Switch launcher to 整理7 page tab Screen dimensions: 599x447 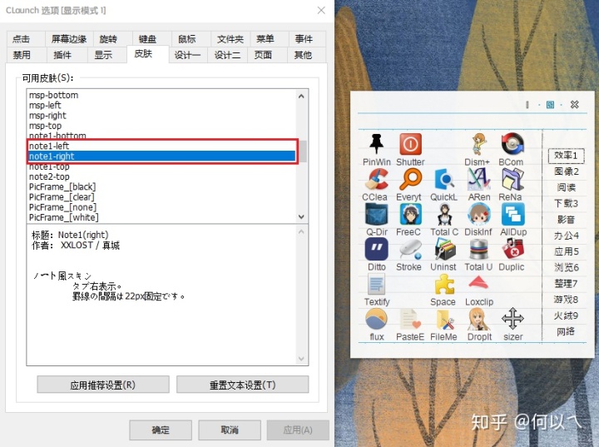tap(567, 284)
